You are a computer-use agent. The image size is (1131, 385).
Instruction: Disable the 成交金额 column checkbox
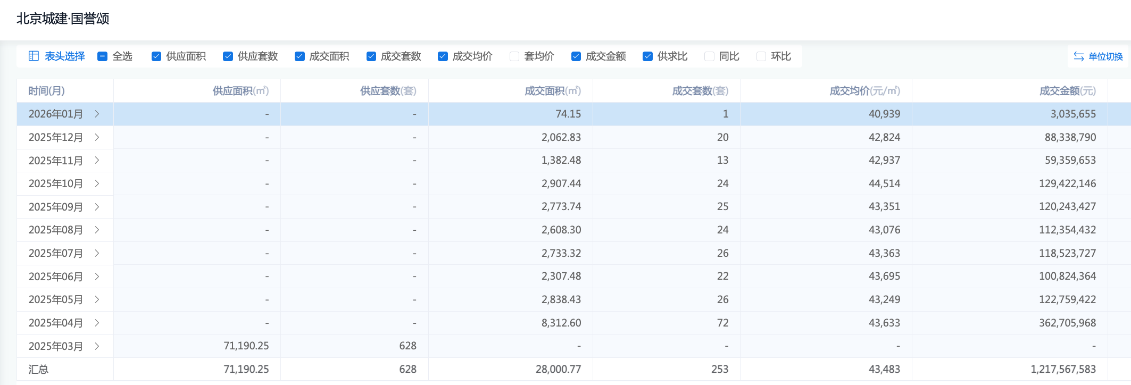[x=576, y=56]
